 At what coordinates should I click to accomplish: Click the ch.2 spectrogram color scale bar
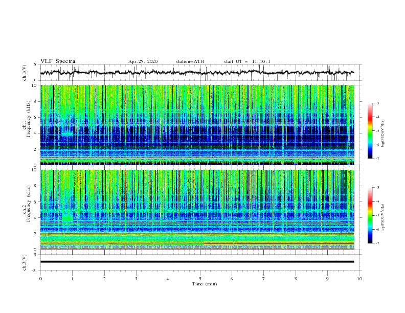point(370,215)
